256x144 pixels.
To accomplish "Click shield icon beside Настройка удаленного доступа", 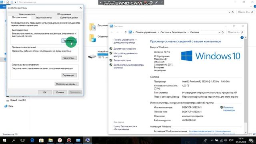I will (x=111, y=53).
